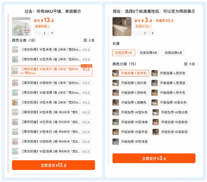Increase quantity with plus in left panel
207x182 pixels.
[52, 33]
